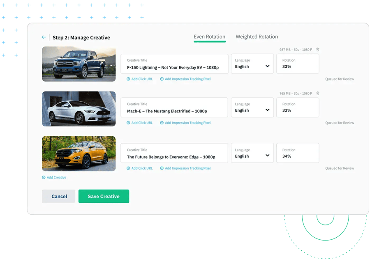Add Click URL for F-150 Lightning creative

pyautogui.click(x=140, y=79)
